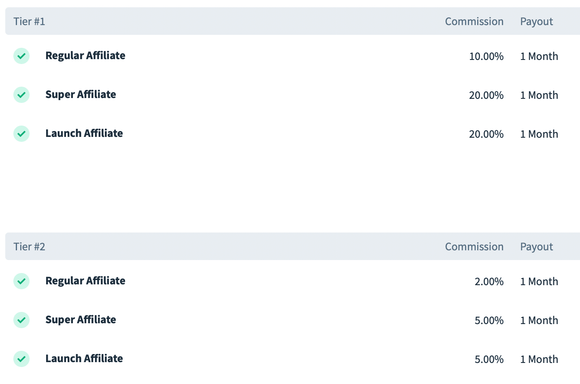Screen dimensions: 580x384
Task: Click the Commission column header in Tier #1
Action: [474, 21]
